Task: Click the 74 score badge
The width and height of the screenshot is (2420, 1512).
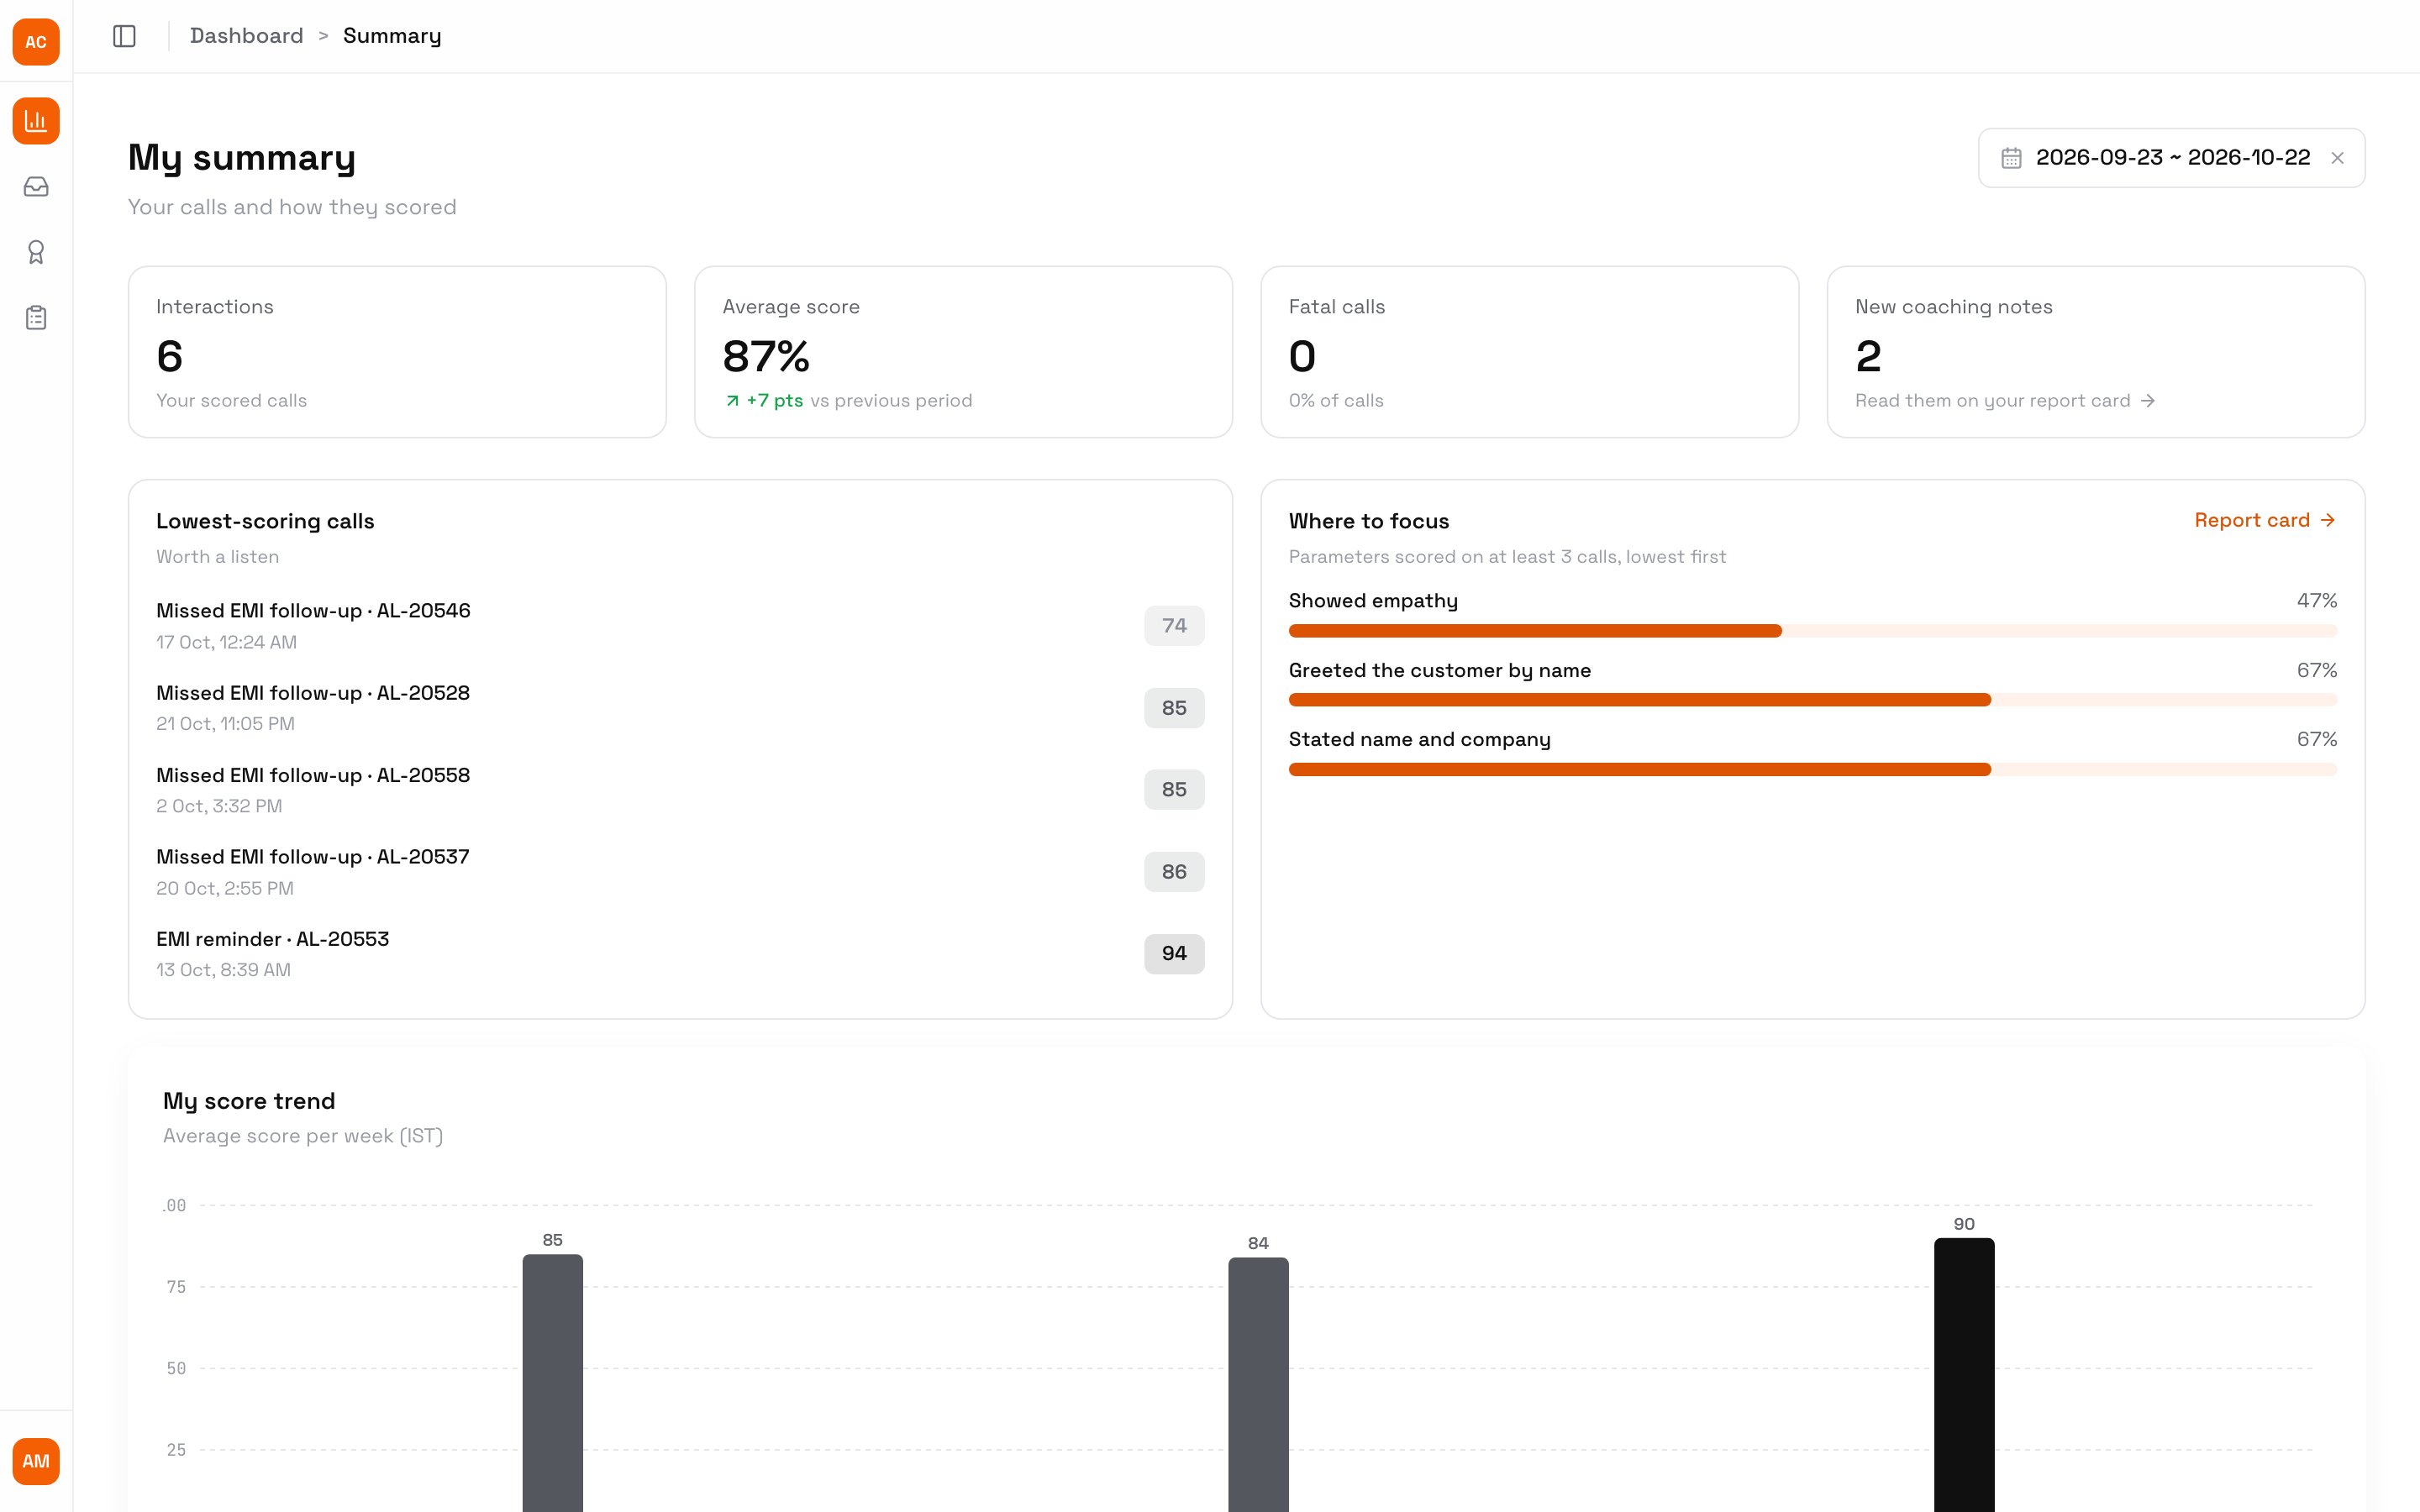Action: point(1174,626)
